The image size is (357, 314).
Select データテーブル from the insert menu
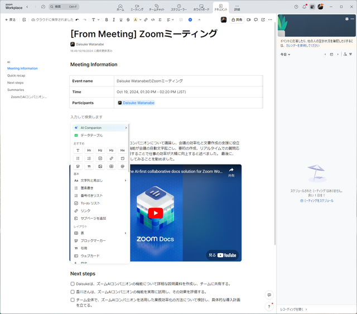coord(100,136)
